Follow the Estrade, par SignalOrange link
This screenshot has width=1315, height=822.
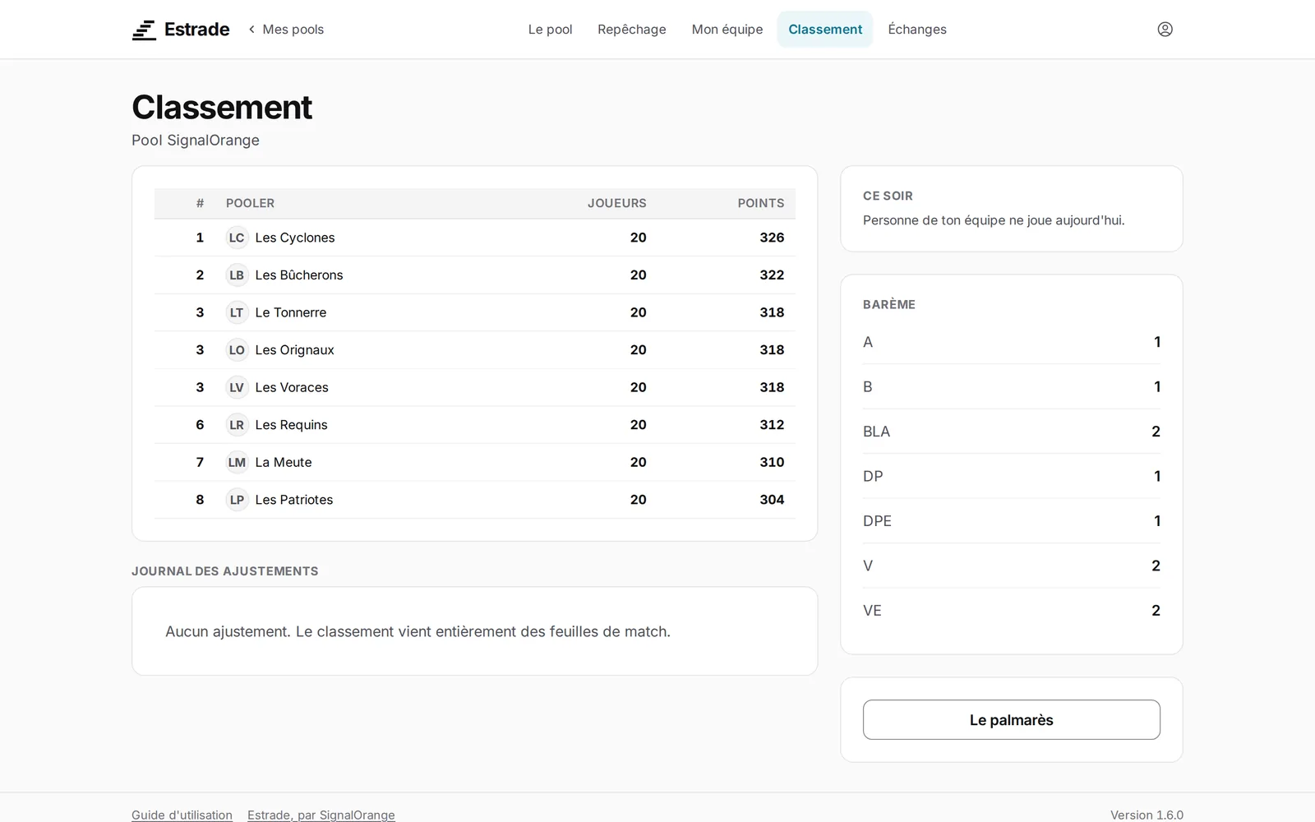[321, 815]
